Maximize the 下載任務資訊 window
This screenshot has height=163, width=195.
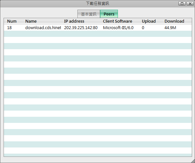pyautogui.click(x=182, y=4)
